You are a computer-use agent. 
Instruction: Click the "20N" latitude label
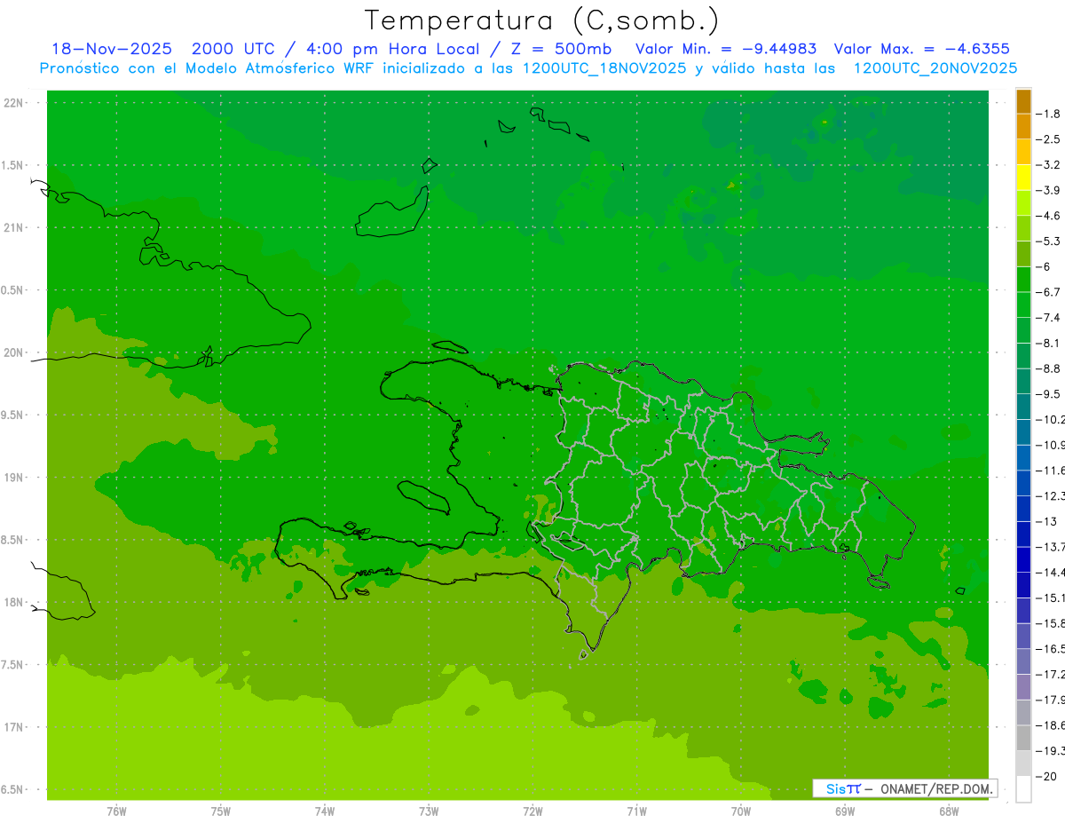[x=13, y=352]
